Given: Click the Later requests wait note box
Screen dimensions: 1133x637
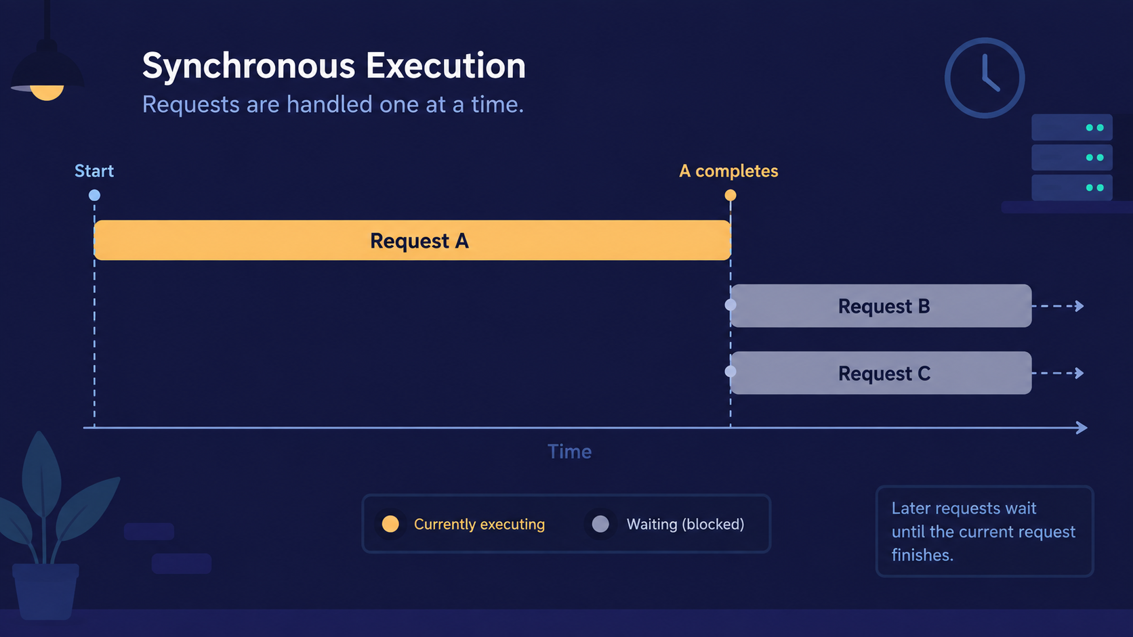Looking at the screenshot, I should click(x=985, y=531).
